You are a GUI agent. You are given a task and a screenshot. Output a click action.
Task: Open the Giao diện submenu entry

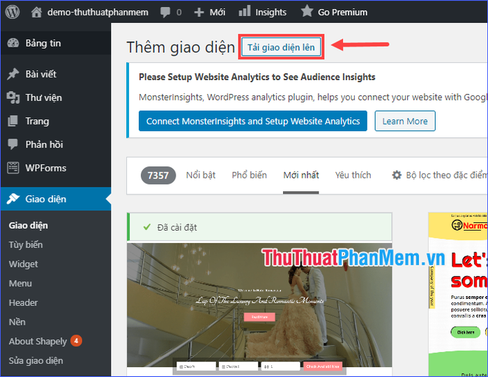(29, 226)
